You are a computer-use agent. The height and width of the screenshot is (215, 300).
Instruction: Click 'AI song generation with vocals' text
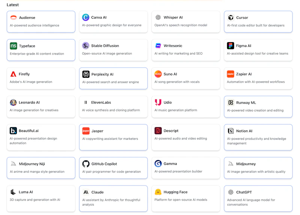(x=177, y=82)
